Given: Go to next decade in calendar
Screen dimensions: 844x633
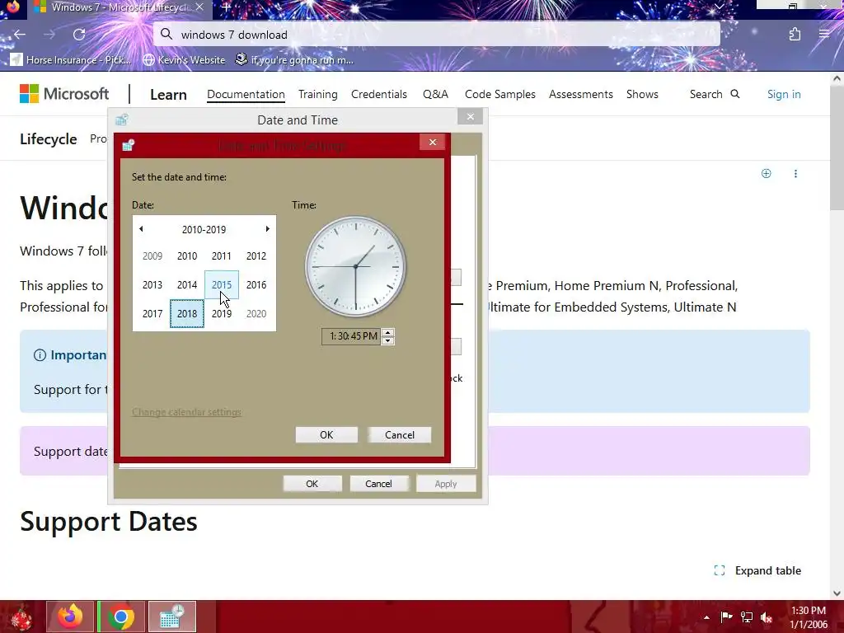Looking at the screenshot, I should coord(267,229).
